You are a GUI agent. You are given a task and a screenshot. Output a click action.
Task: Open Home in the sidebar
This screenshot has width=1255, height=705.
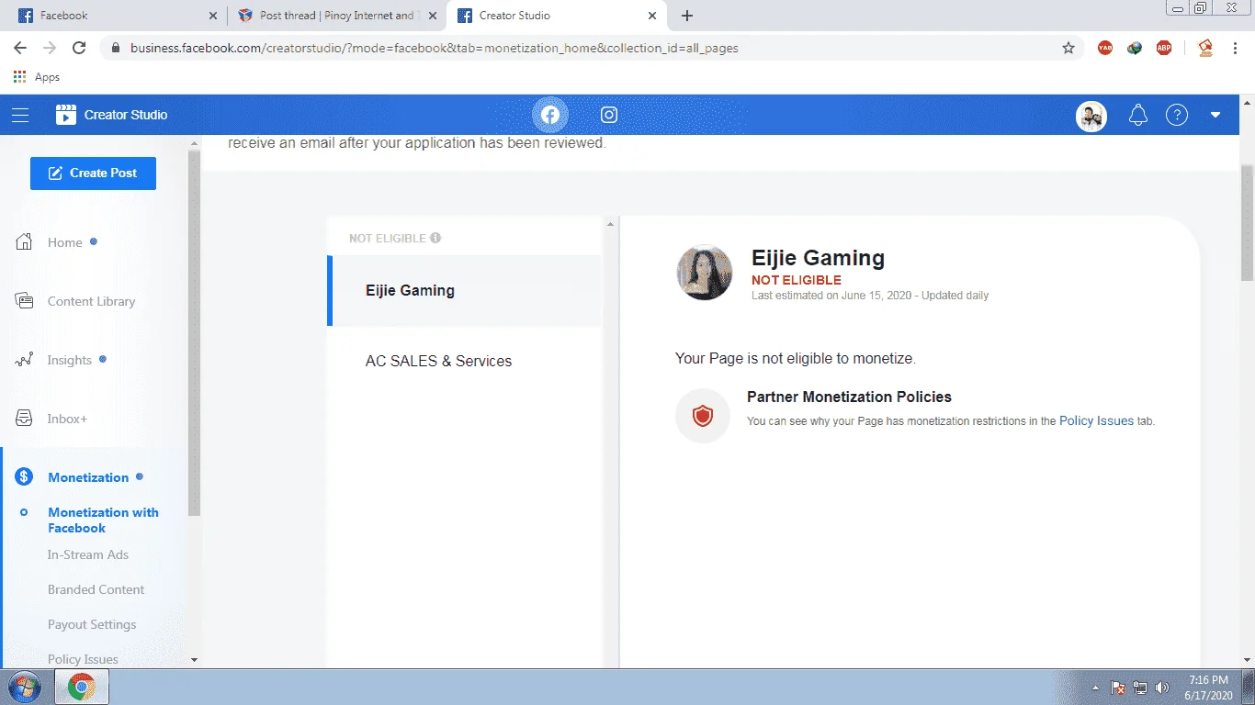coord(65,242)
